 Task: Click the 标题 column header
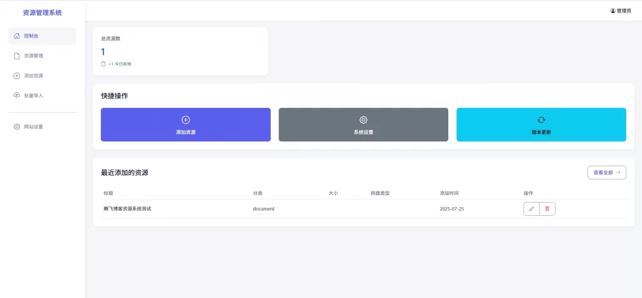[x=108, y=193]
